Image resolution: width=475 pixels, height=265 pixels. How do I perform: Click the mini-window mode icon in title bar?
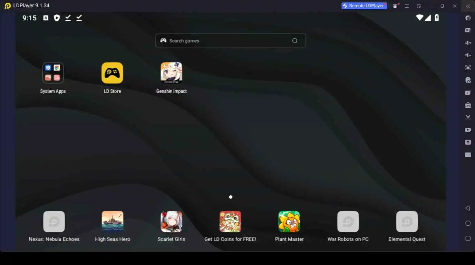coord(419,6)
